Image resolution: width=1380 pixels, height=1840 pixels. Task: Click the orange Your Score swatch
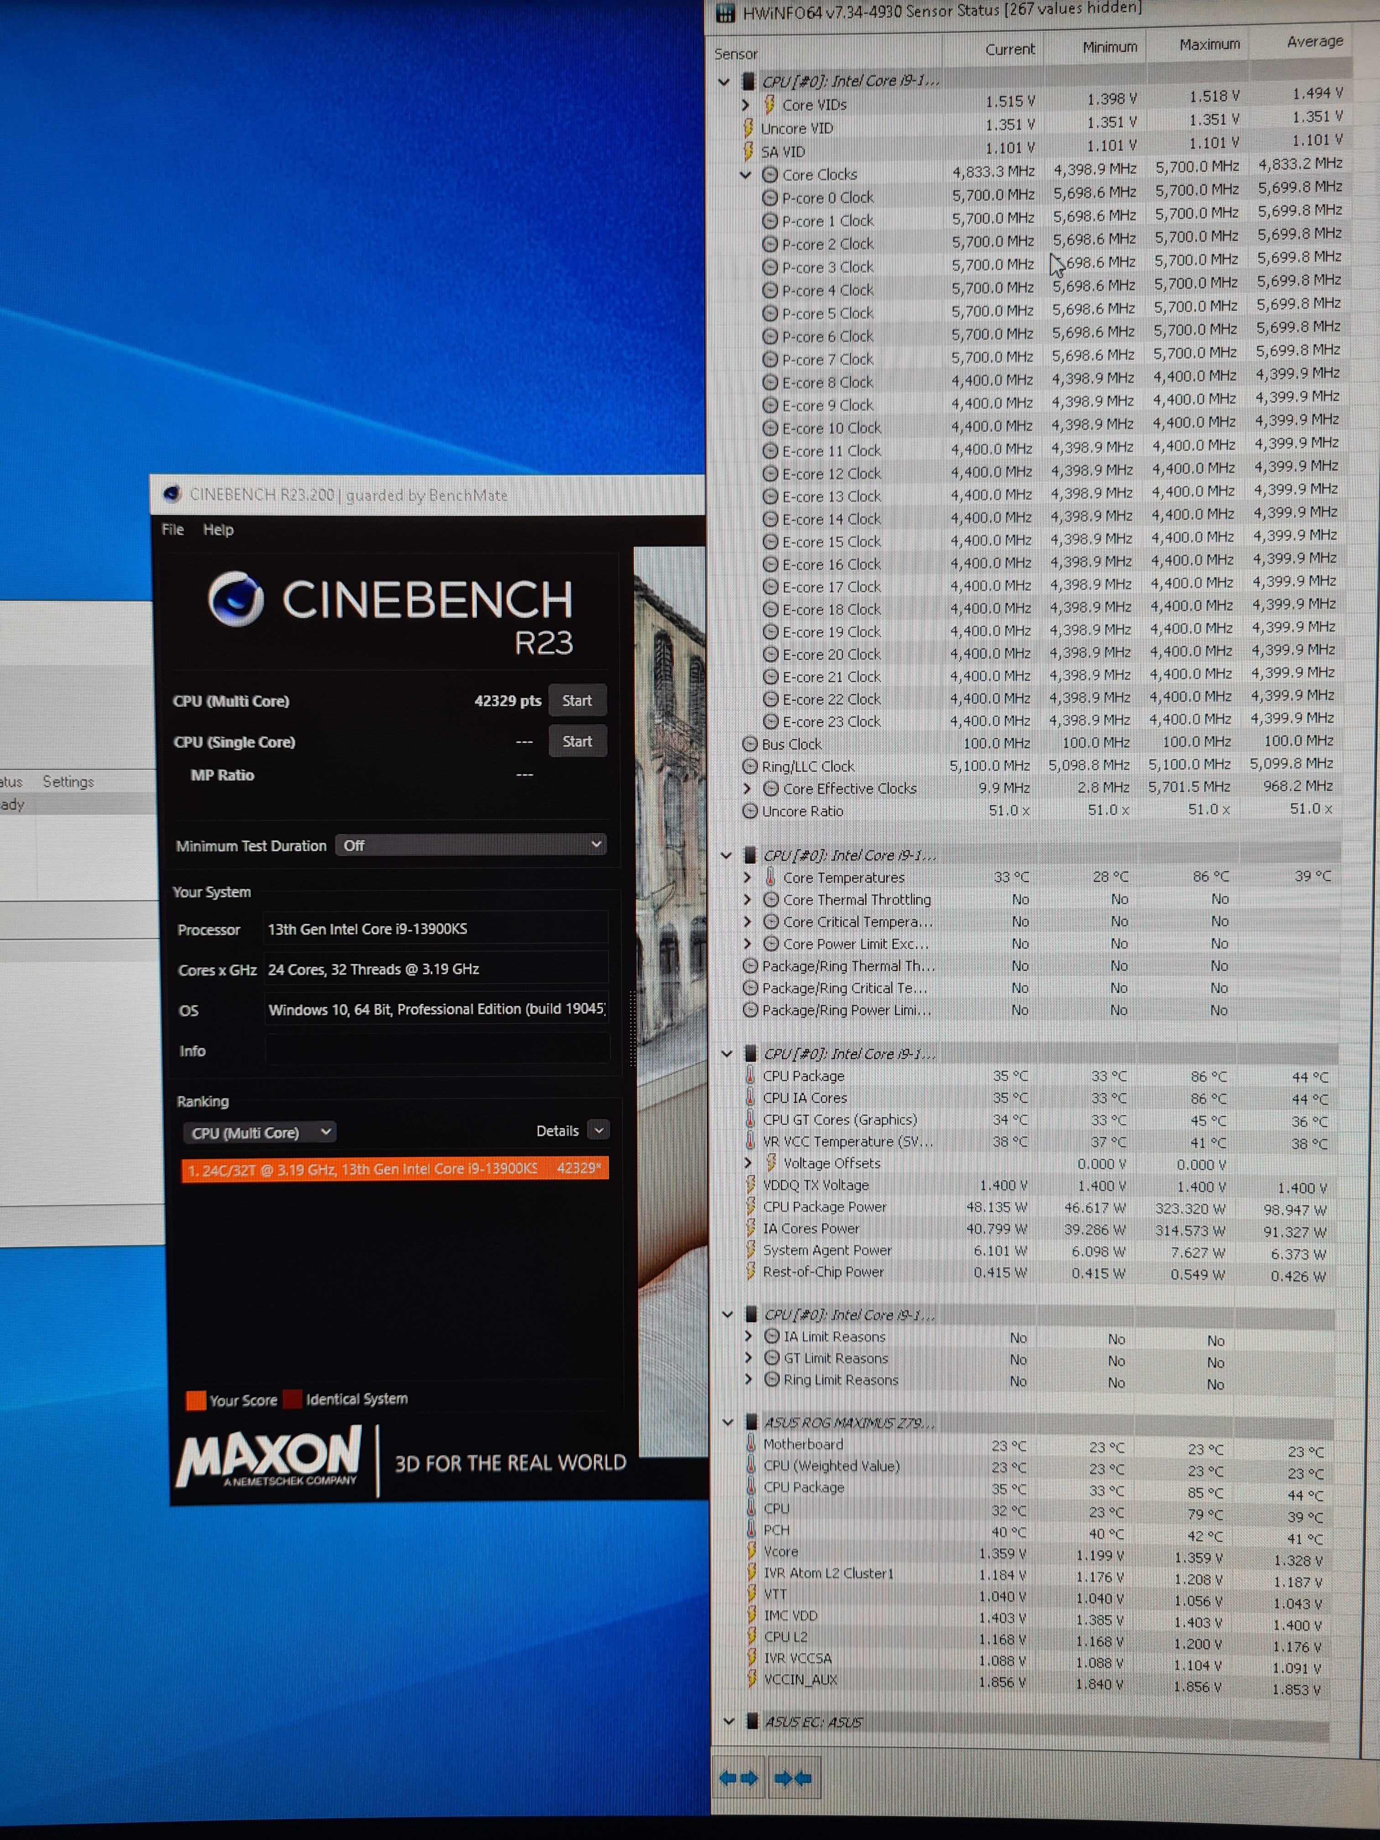195,1400
